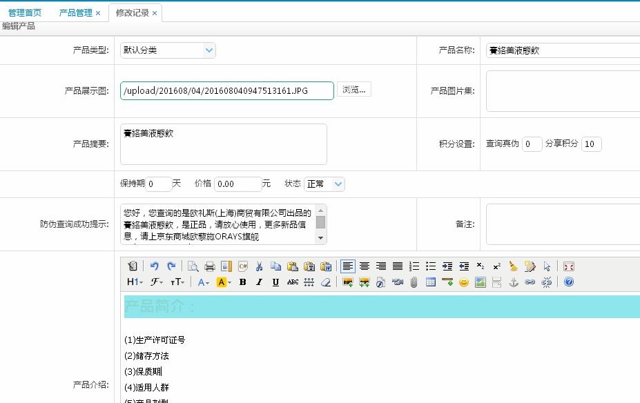Click the redo icon in editor toolbar

point(171,266)
